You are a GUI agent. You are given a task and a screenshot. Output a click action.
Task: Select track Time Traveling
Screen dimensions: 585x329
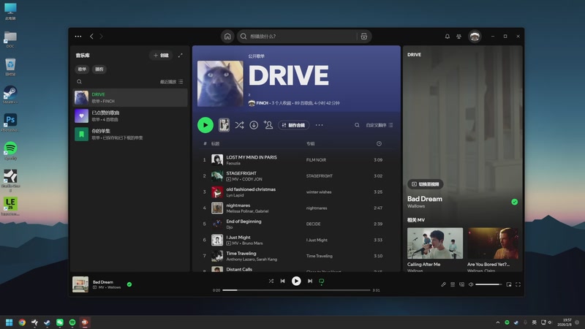click(241, 253)
